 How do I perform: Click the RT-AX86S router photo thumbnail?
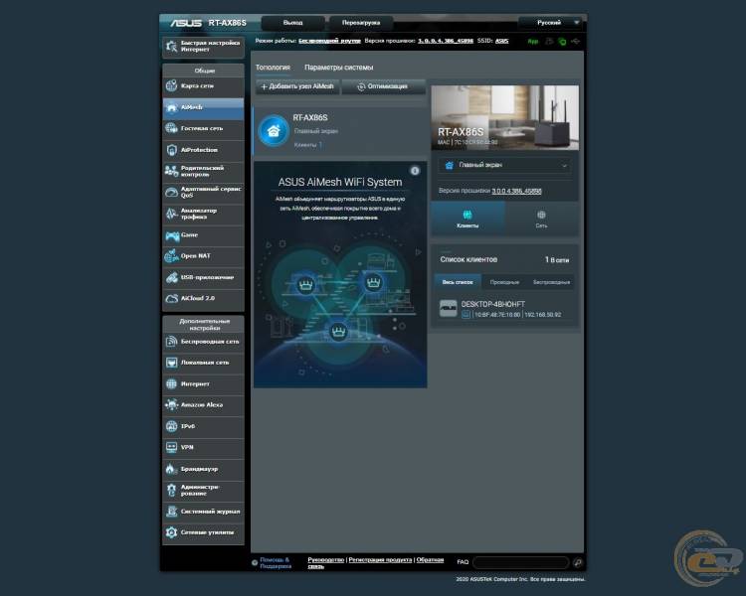coord(504,118)
